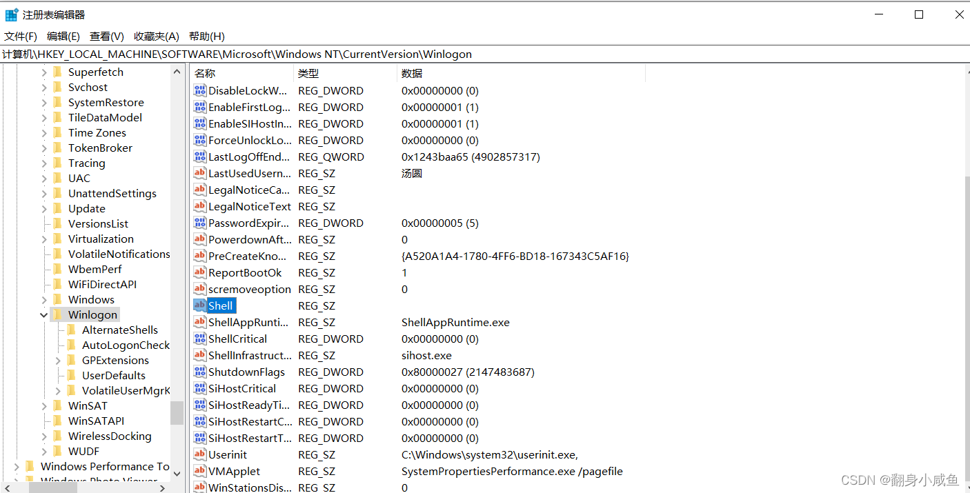
Task: Click the ForceUnlockLo... DWORD value icon
Action: pyautogui.click(x=200, y=140)
